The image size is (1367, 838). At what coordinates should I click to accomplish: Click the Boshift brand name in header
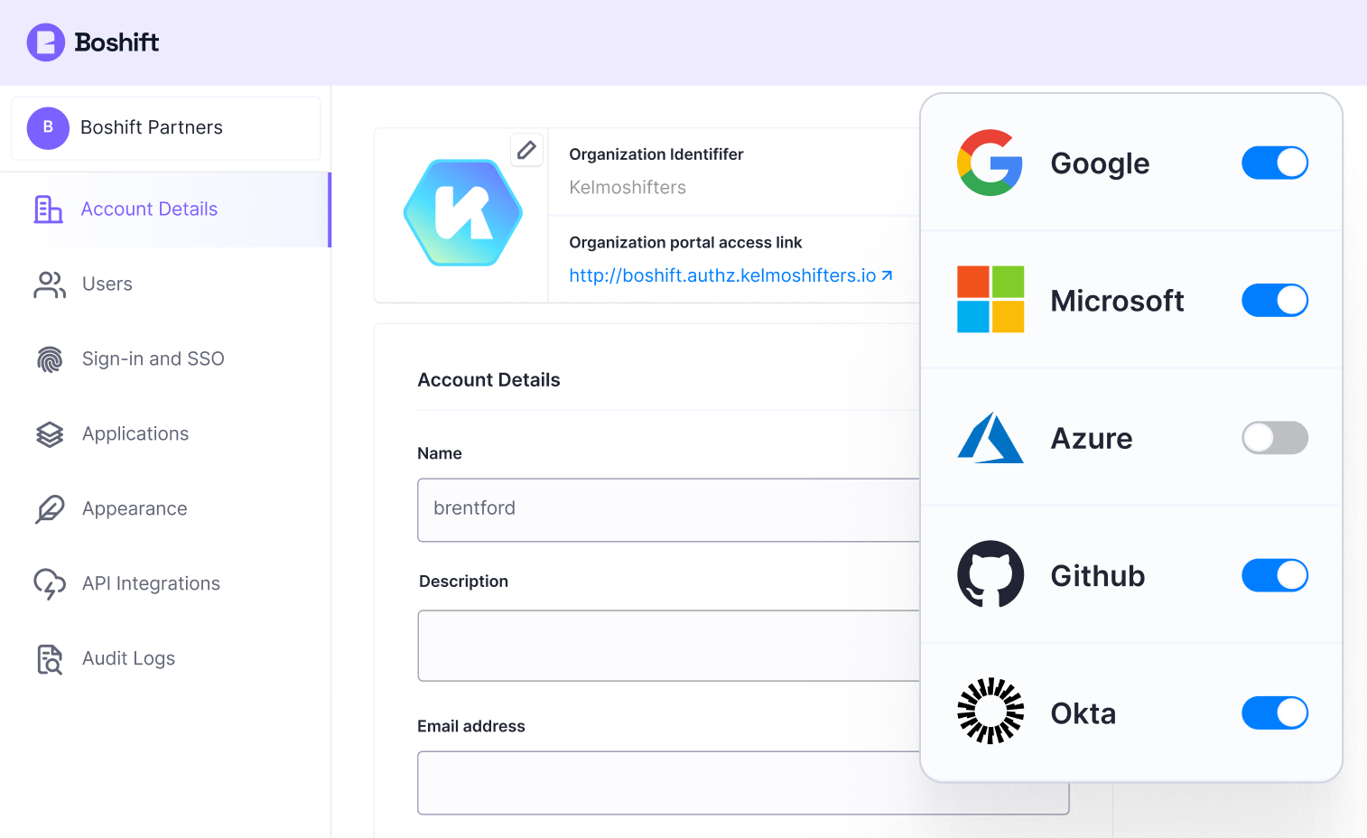(x=116, y=42)
